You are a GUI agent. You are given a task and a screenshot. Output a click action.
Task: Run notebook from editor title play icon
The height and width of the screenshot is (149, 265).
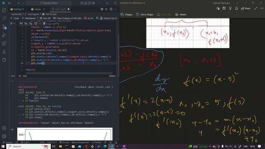click(106, 9)
